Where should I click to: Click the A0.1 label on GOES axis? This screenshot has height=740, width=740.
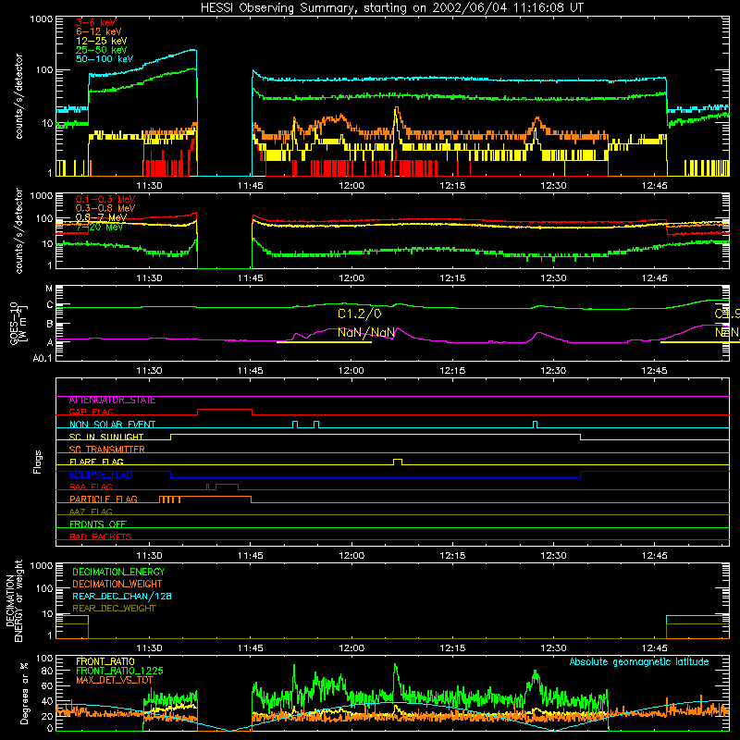[43, 358]
